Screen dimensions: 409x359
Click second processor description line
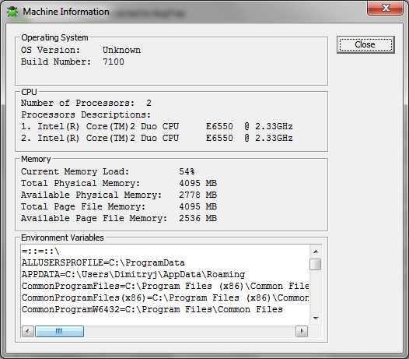157,138
